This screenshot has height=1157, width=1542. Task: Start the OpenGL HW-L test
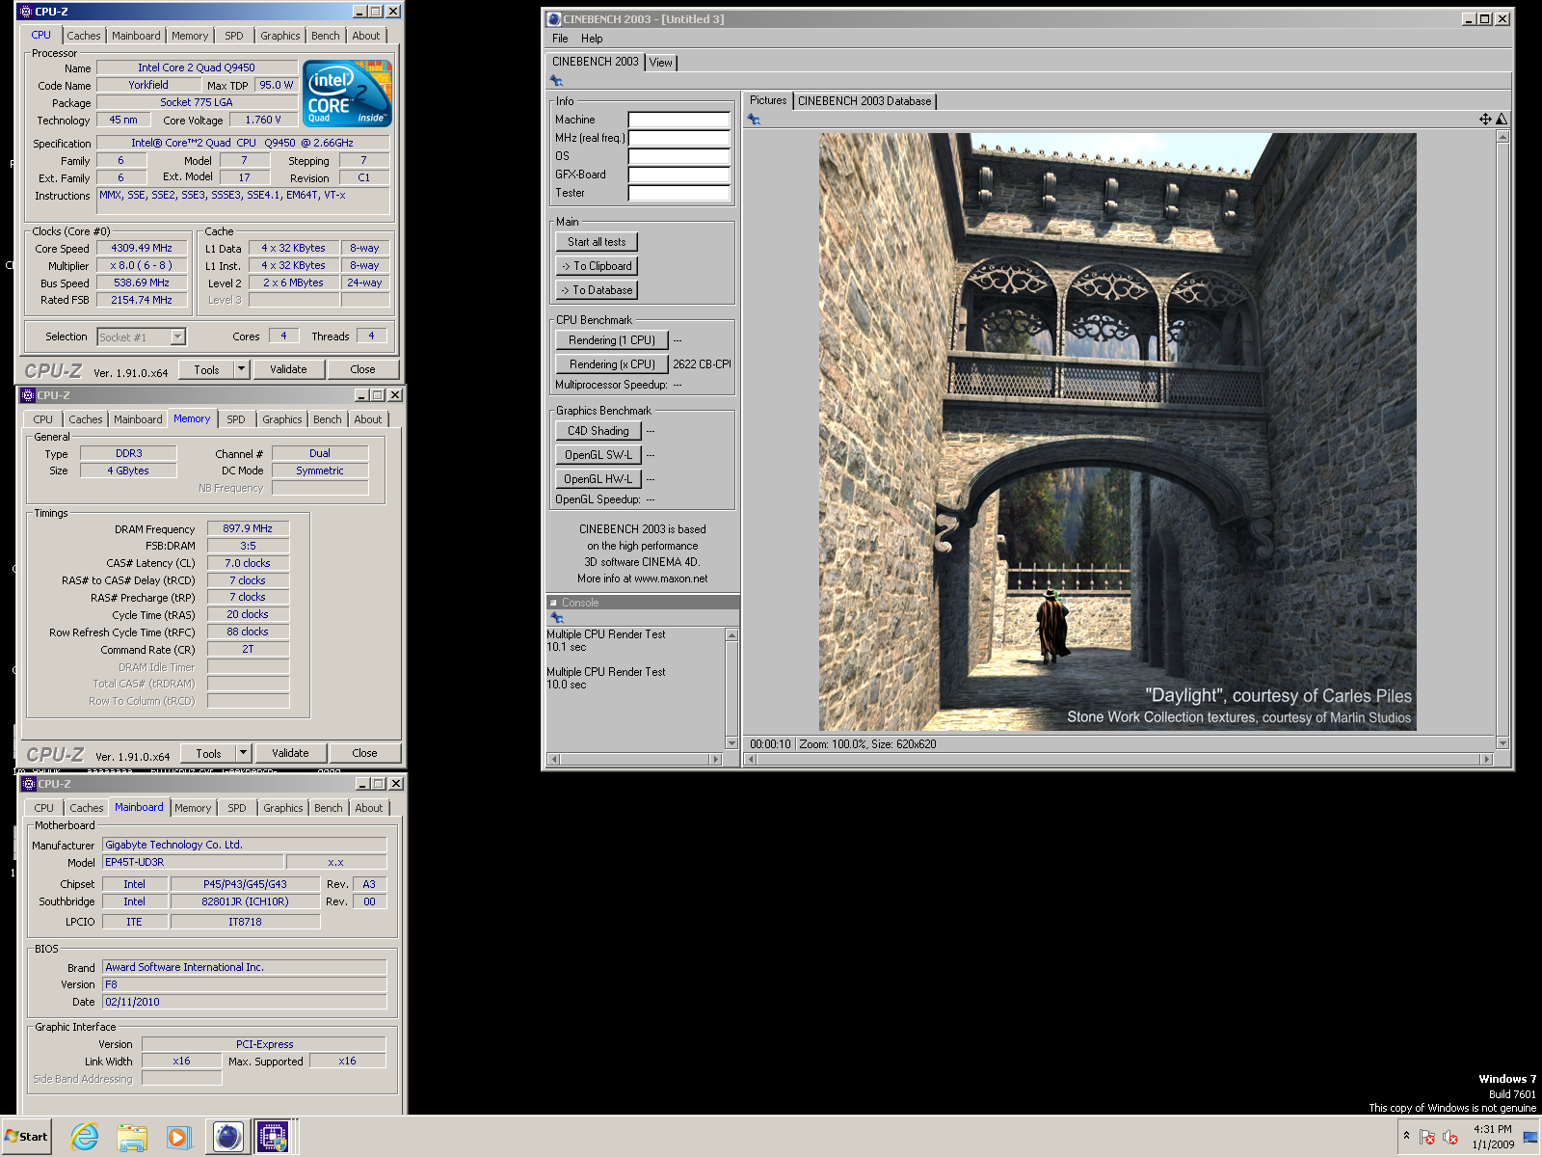(598, 479)
